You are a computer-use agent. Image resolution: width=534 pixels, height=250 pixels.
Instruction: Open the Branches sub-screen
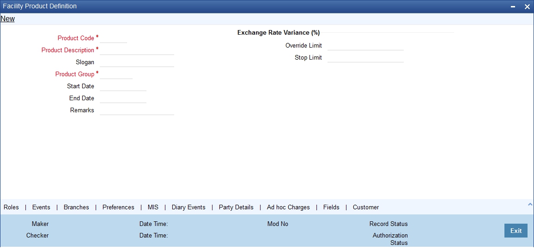(76, 207)
